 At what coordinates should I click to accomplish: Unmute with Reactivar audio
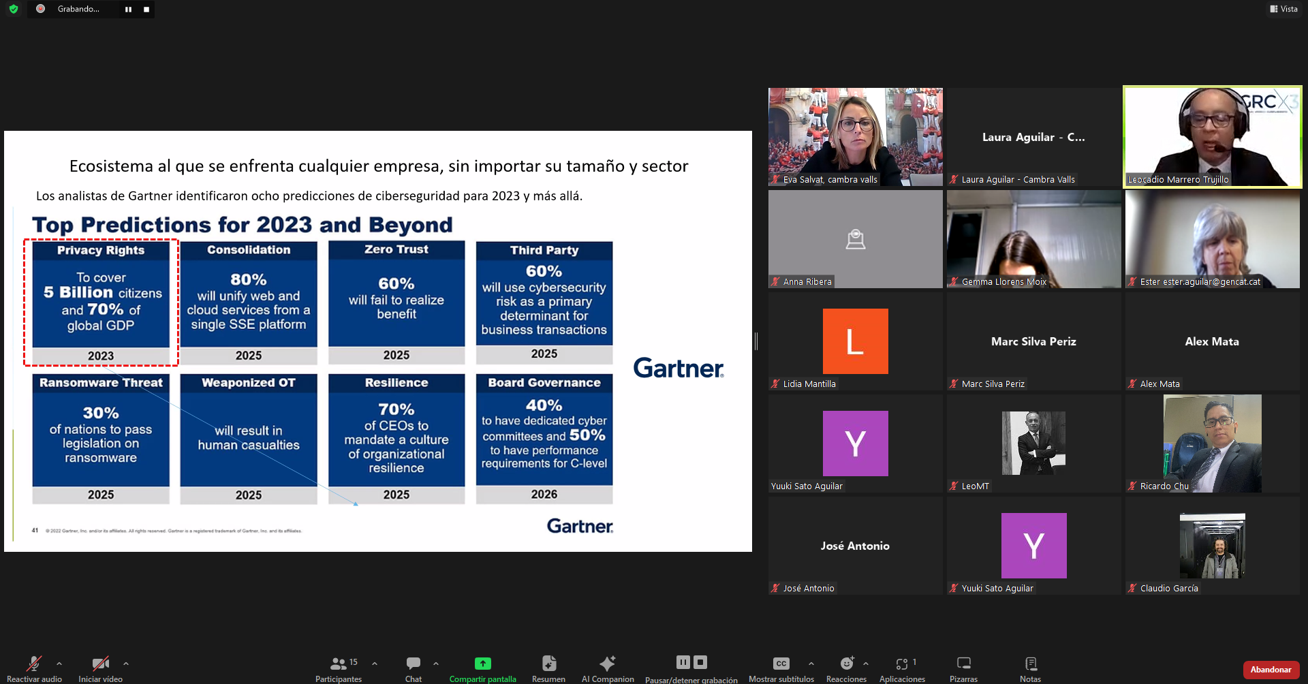click(x=33, y=664)
